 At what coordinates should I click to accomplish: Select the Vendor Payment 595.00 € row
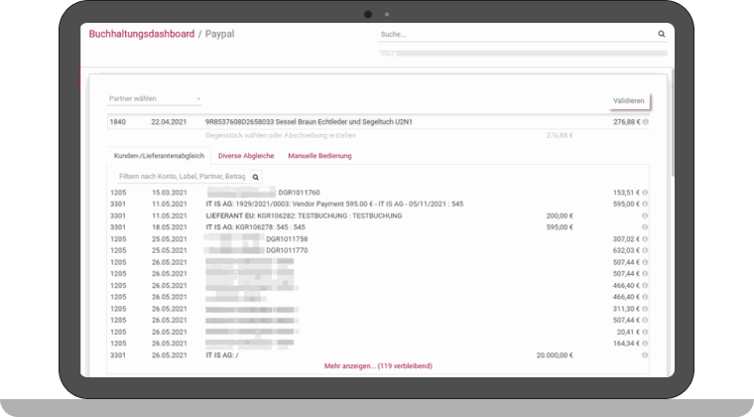[377, 204]
